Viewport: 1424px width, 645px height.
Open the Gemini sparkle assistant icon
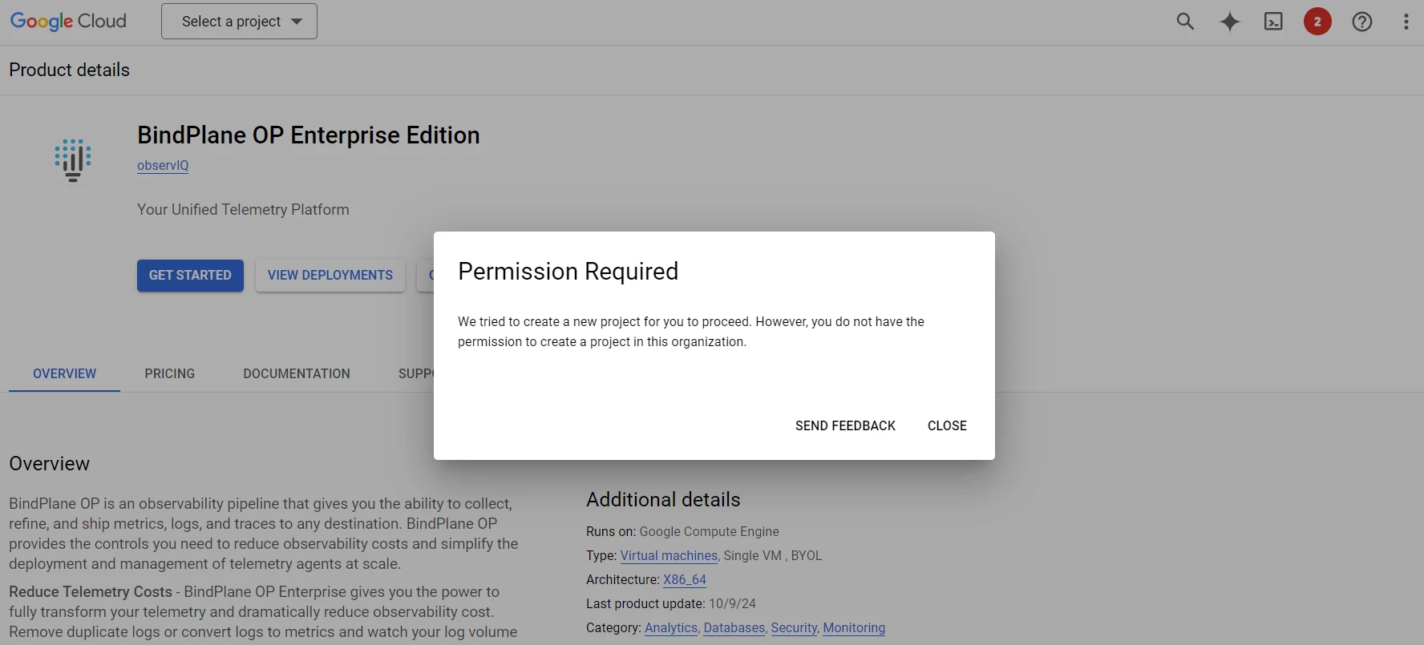point(1229,22)
